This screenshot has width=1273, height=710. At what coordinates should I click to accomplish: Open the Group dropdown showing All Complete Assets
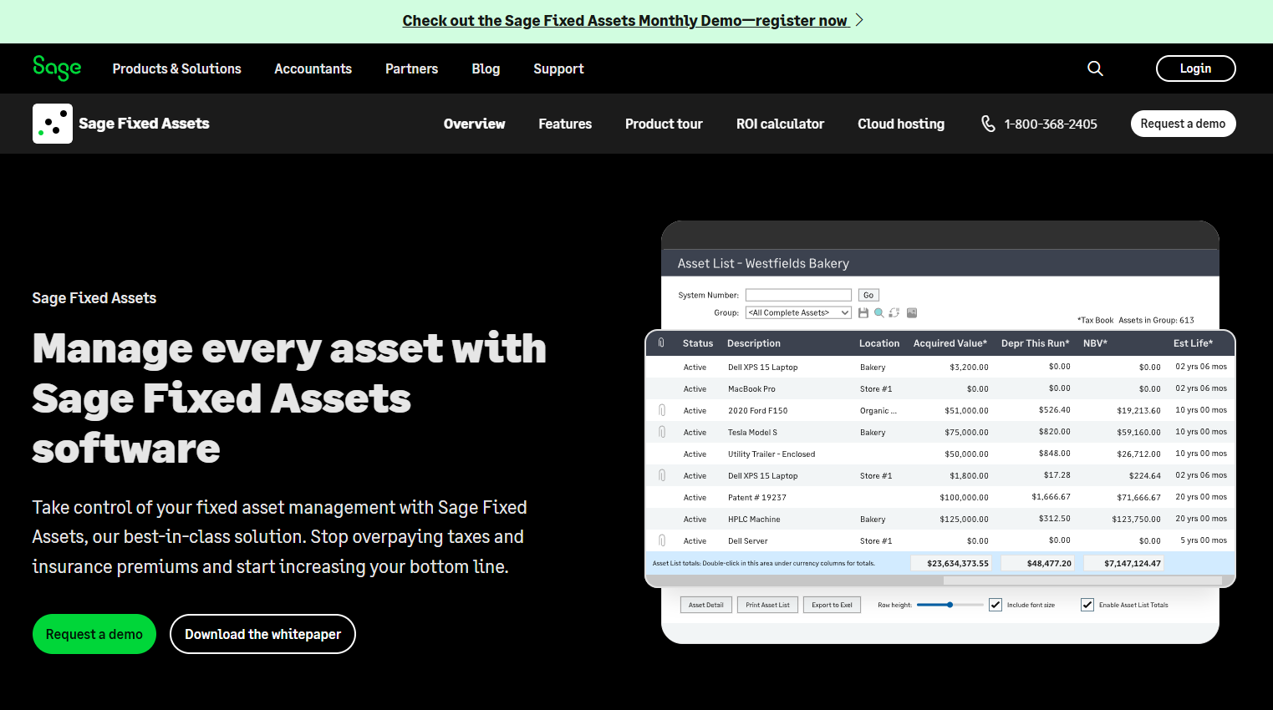798,312
